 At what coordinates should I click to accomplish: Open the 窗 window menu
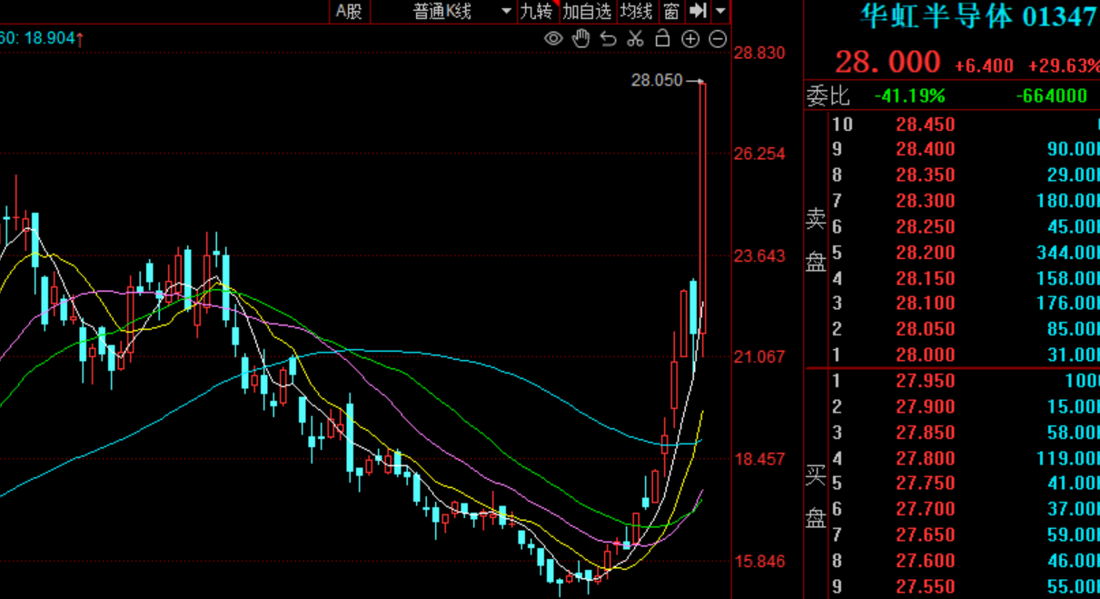click(x=671, y=11)
